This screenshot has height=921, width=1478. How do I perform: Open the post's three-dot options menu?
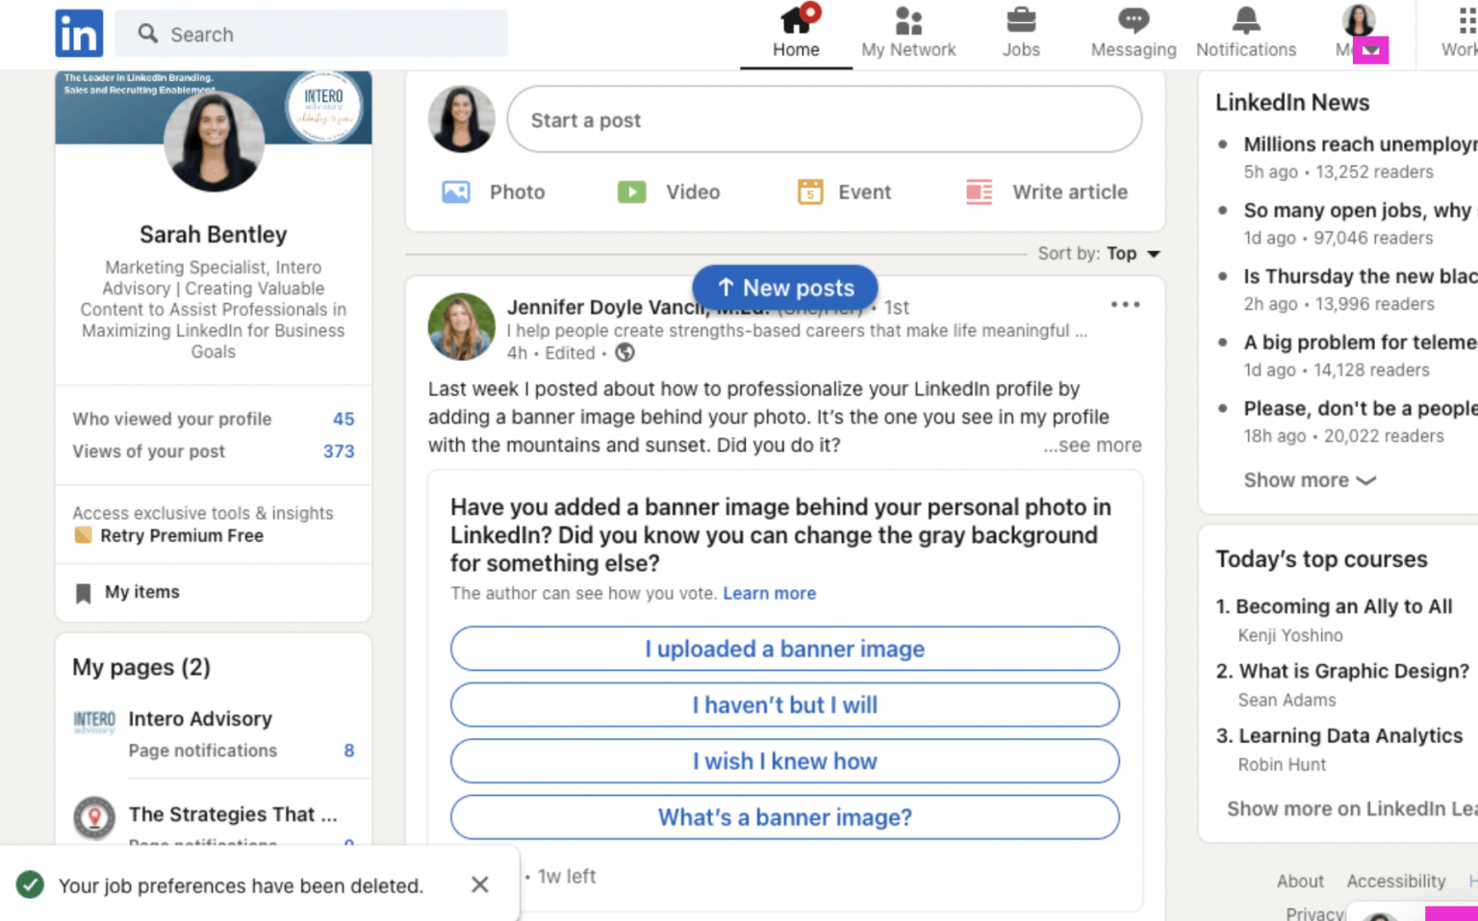[1125, 304]
